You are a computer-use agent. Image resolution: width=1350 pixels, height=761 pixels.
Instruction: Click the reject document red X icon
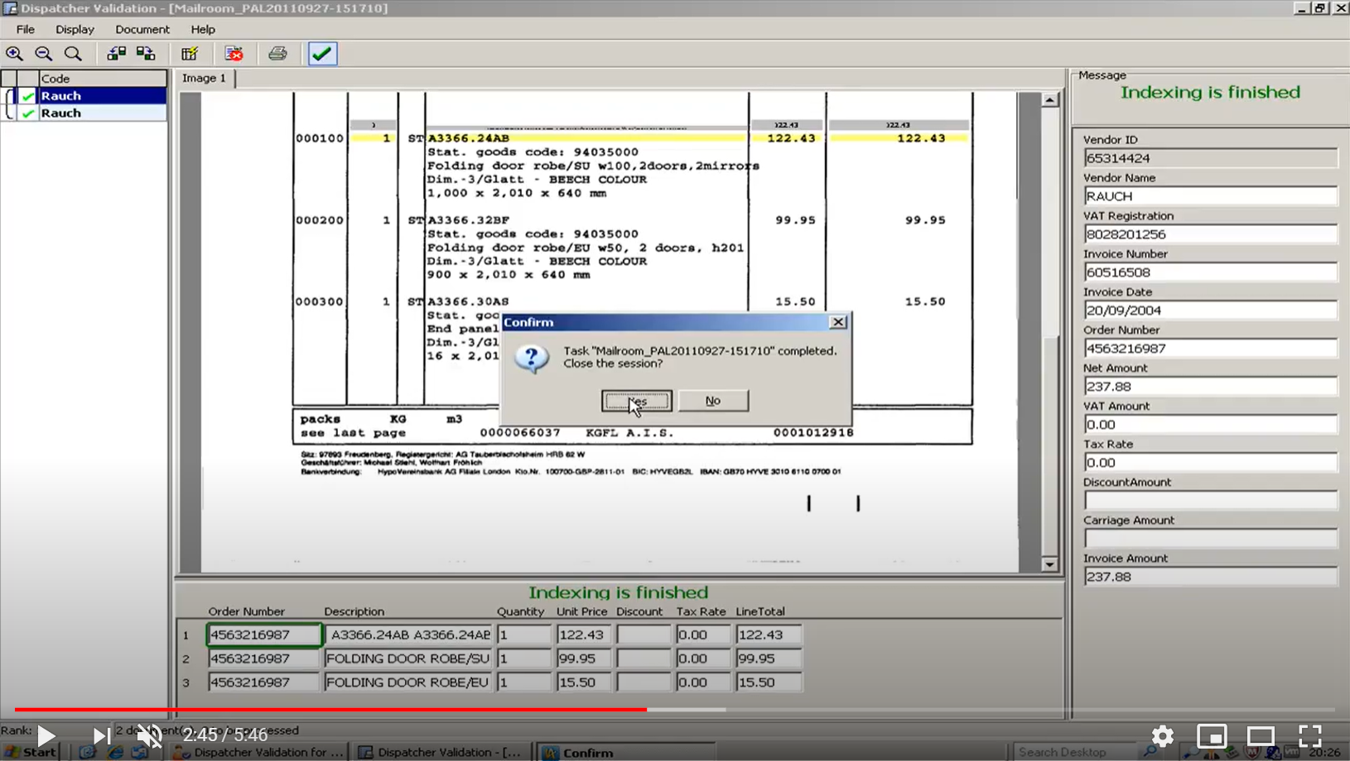pyautogui.click(x=234, y=54)
